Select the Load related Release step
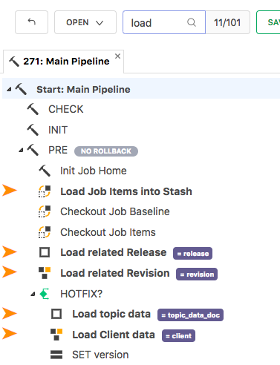 click(x=114, y=252)
